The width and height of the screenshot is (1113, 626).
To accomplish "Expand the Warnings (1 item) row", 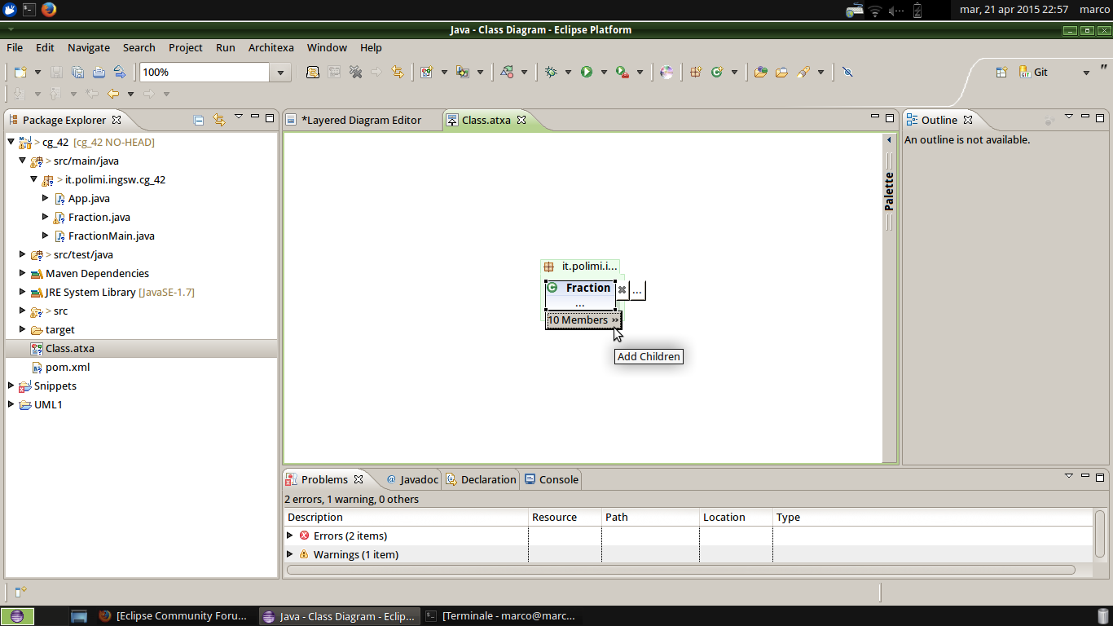I will (289, 554).
